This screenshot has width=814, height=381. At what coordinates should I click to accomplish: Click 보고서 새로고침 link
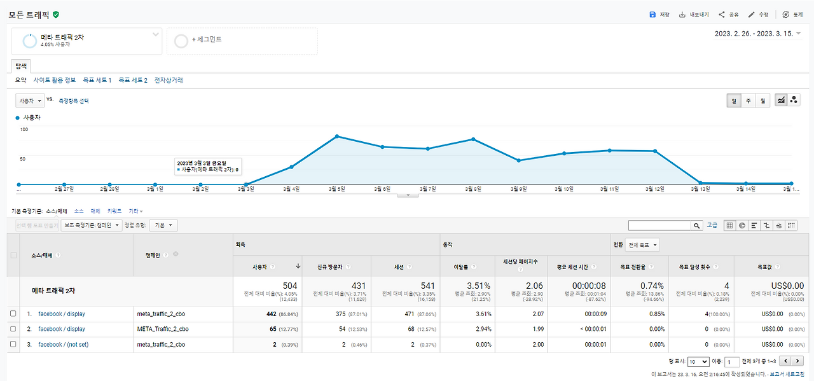(788, 375)
